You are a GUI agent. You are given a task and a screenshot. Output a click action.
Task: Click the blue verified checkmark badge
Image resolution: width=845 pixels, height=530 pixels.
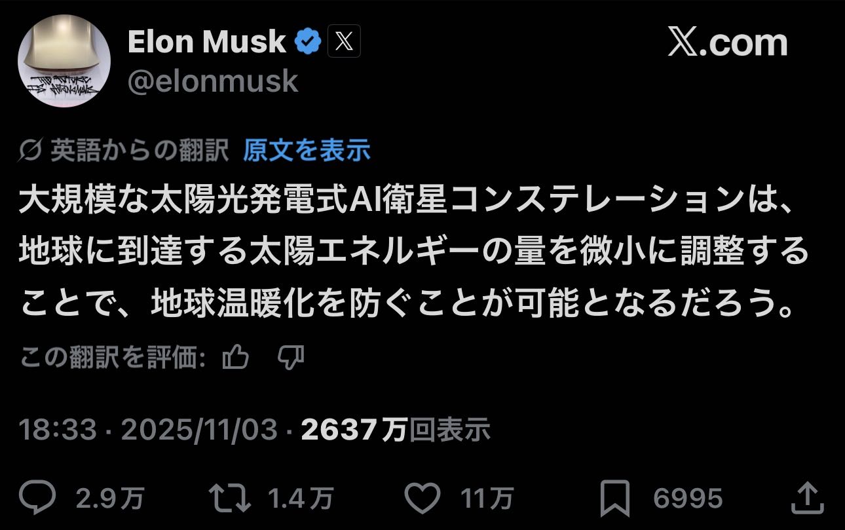tap(307, 43)
